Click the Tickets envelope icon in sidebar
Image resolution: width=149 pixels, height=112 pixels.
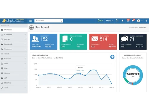click(x=2, y=54)
